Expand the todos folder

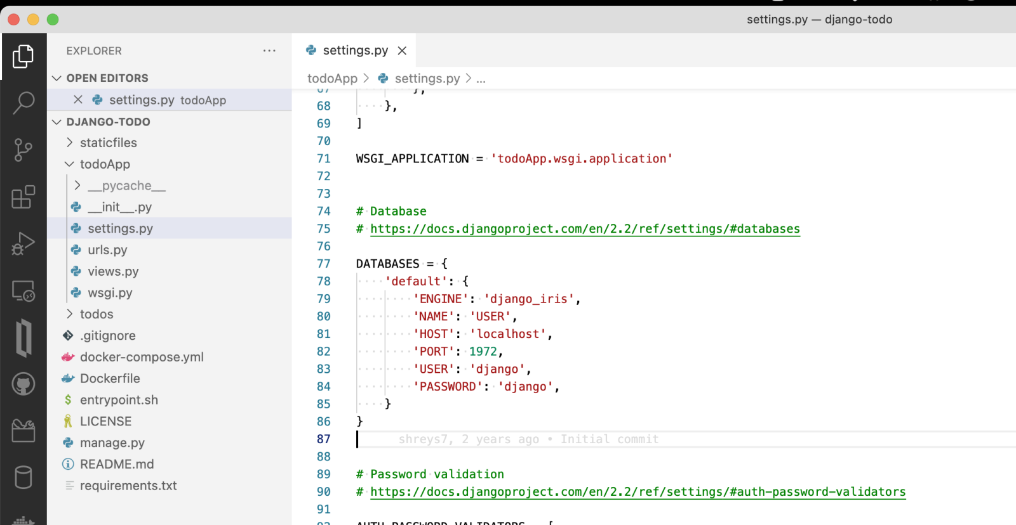[x=97, y=314]
